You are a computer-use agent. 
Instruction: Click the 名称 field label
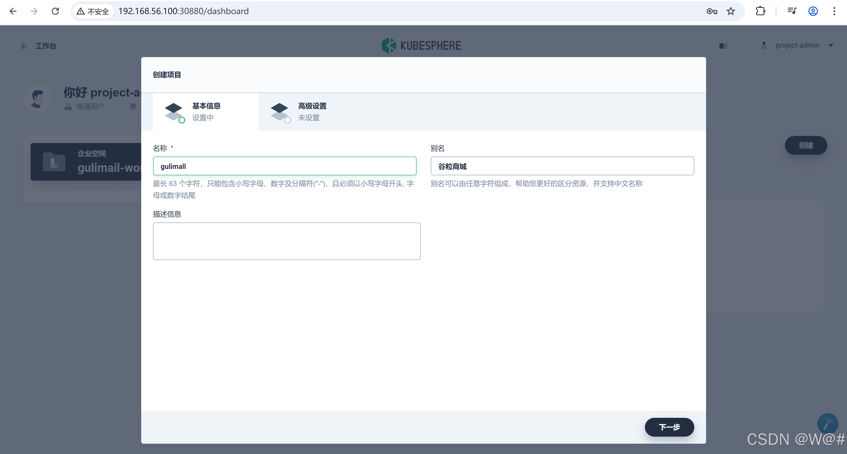[x=160, y=148]
